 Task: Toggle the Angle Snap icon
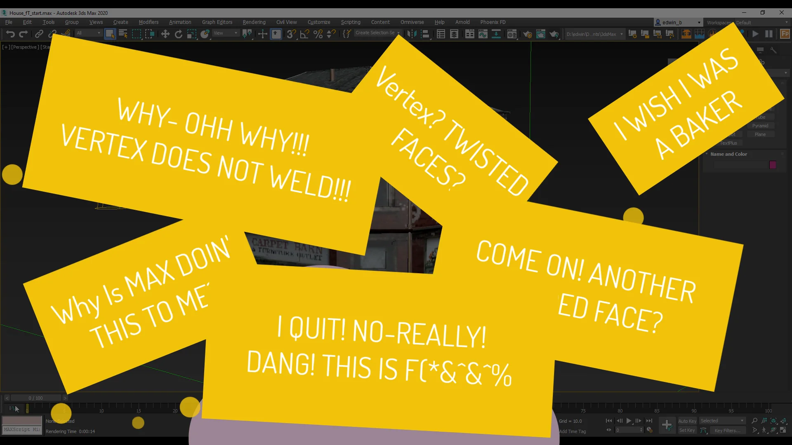tap(304, 34)
